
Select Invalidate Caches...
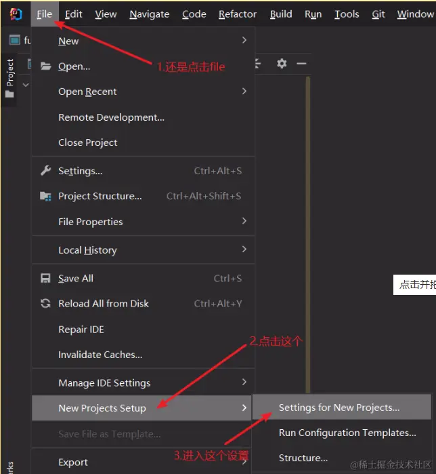point(144,354)
